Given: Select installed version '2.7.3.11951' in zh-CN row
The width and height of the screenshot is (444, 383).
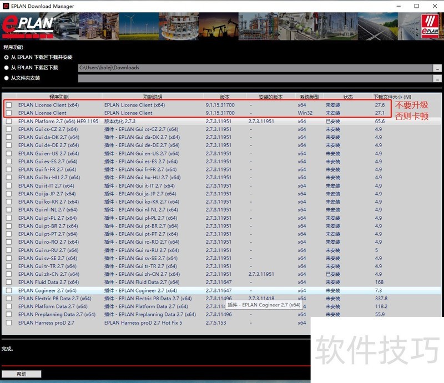Looking at the screenshot, I should (x=261, y=274).
